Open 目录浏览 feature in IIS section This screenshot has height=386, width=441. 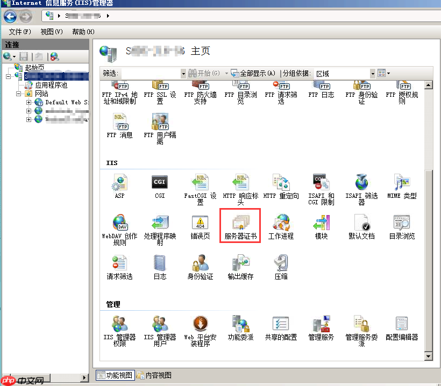(402, 226)
